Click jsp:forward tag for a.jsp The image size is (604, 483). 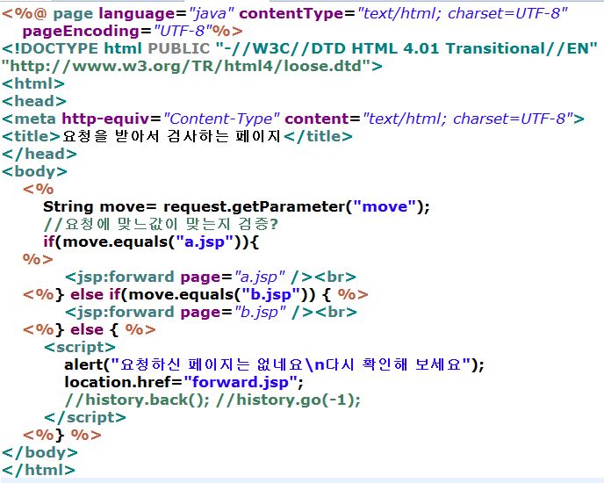[211, 277]
